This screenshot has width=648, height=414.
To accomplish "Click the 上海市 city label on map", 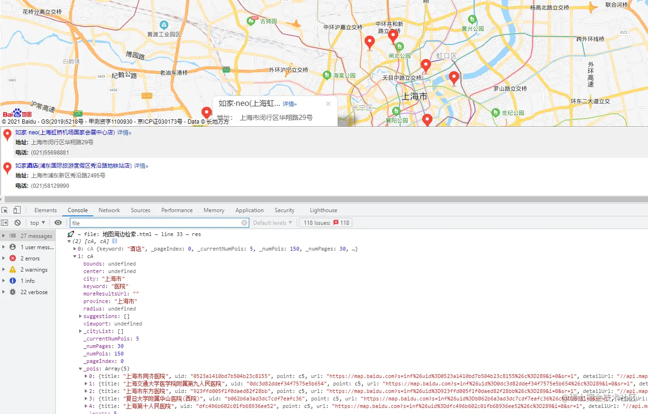I will 415,96.
